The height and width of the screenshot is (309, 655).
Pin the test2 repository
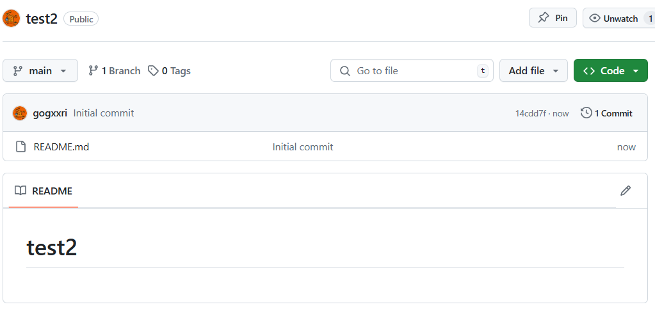tap(553, 18)
